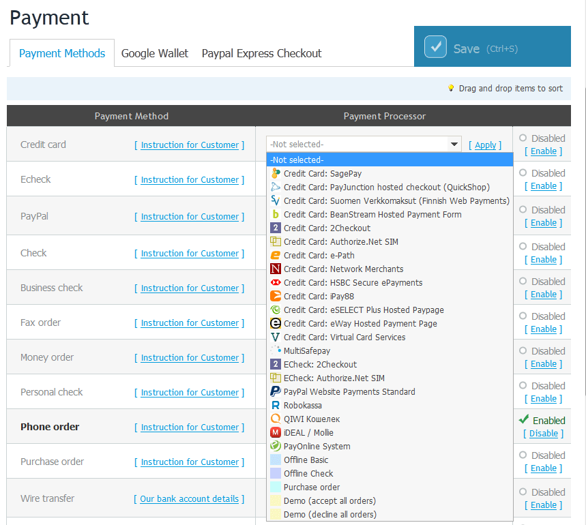The height and width of the screenshot is (525, 586).
Task: Click the SagePay processor icon
Action: coord(276,174)
